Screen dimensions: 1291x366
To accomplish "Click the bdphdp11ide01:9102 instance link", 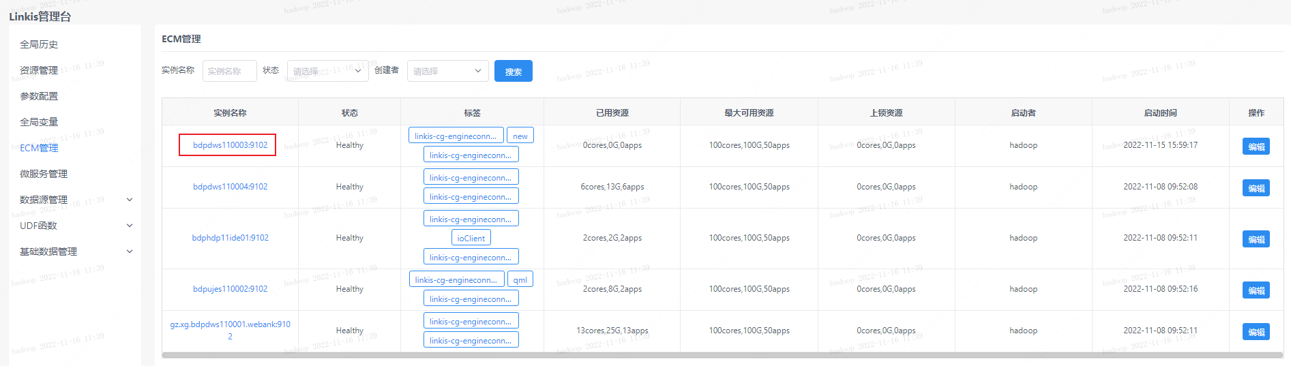I will click(x=230, y=238).
